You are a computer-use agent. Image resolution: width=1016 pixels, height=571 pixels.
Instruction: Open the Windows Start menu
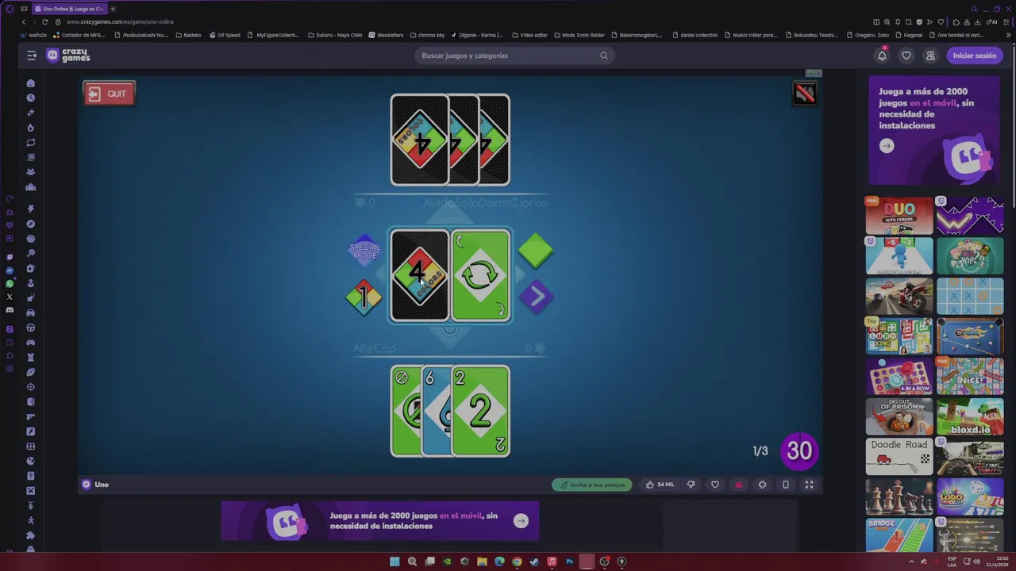pyautogui.click(x=394, y=561)
